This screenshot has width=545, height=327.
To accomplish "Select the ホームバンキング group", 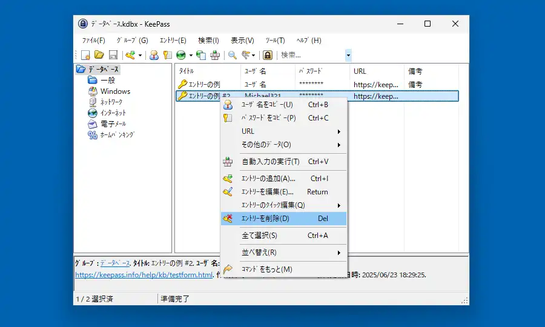I will point(117,135).
